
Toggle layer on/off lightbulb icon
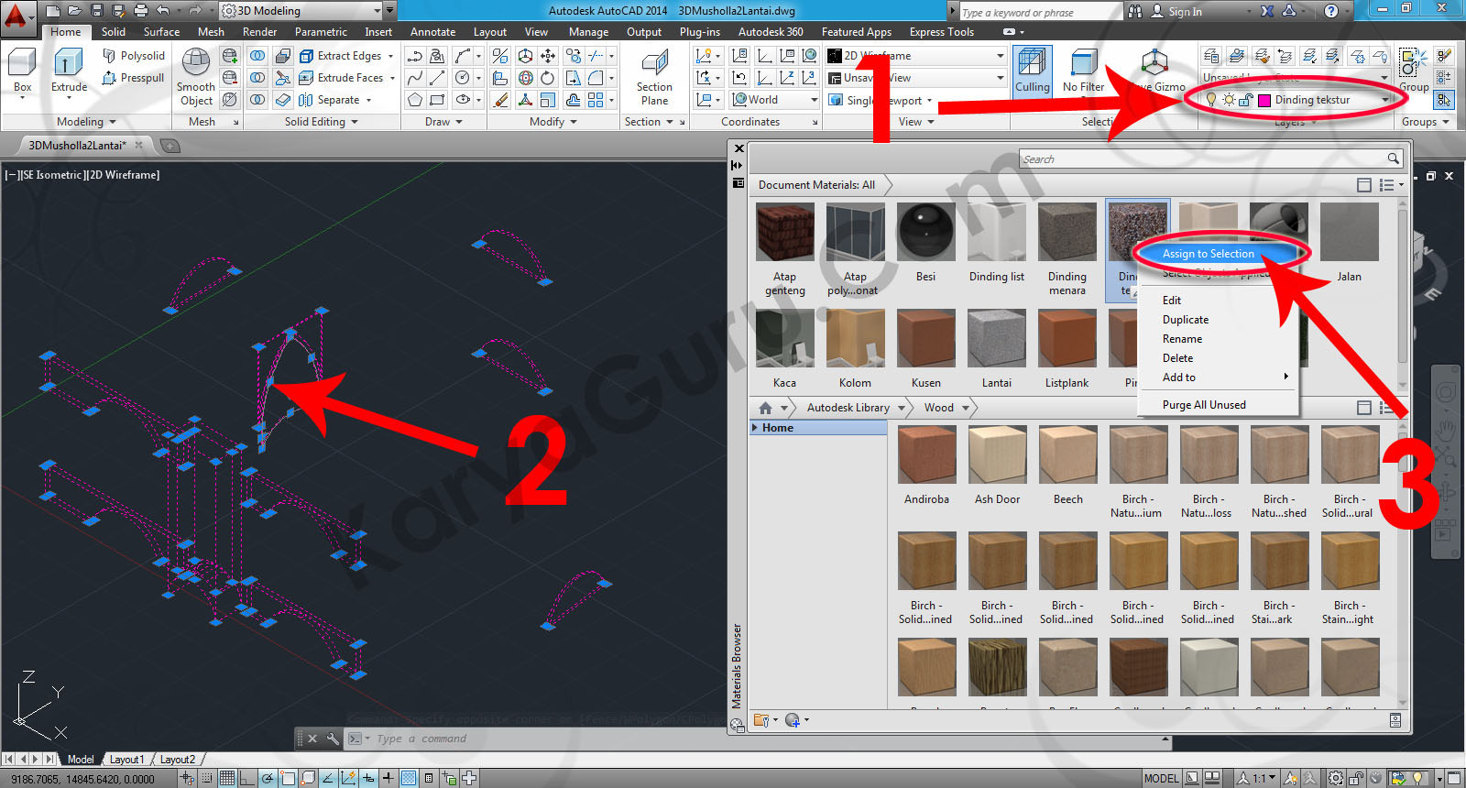pyautogui.click(x=1211, y=100)
